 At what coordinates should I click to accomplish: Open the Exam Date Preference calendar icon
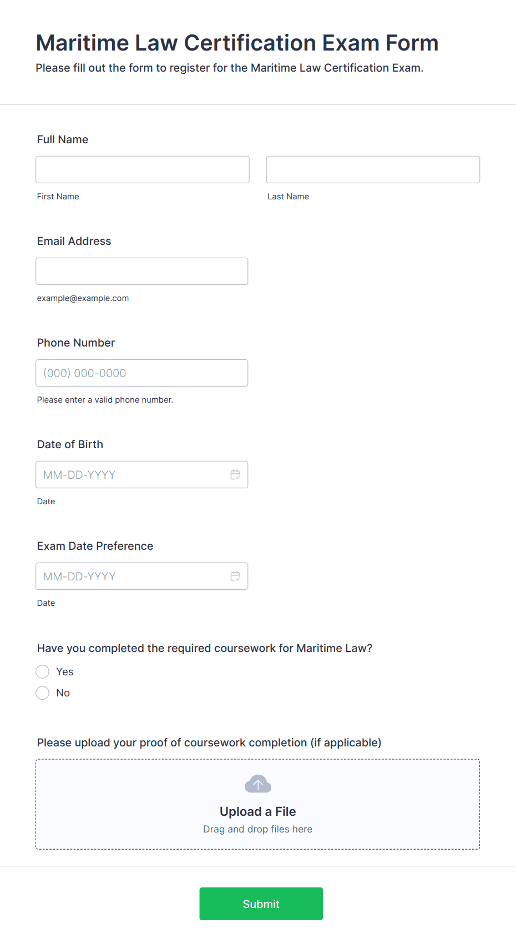235,576
